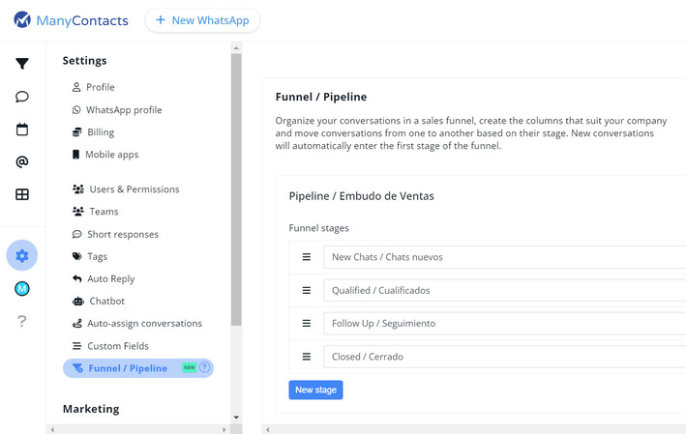Image resolution: width=686 pixels, height=434 pixels.
Task: Open Mobile apps settings
Action: 105,155
